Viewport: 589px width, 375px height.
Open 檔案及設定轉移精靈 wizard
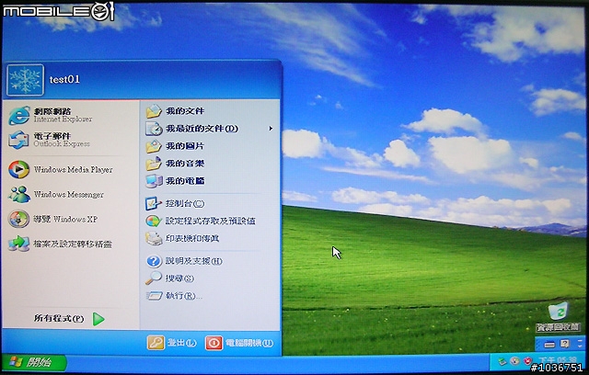(x=60, y=244)
